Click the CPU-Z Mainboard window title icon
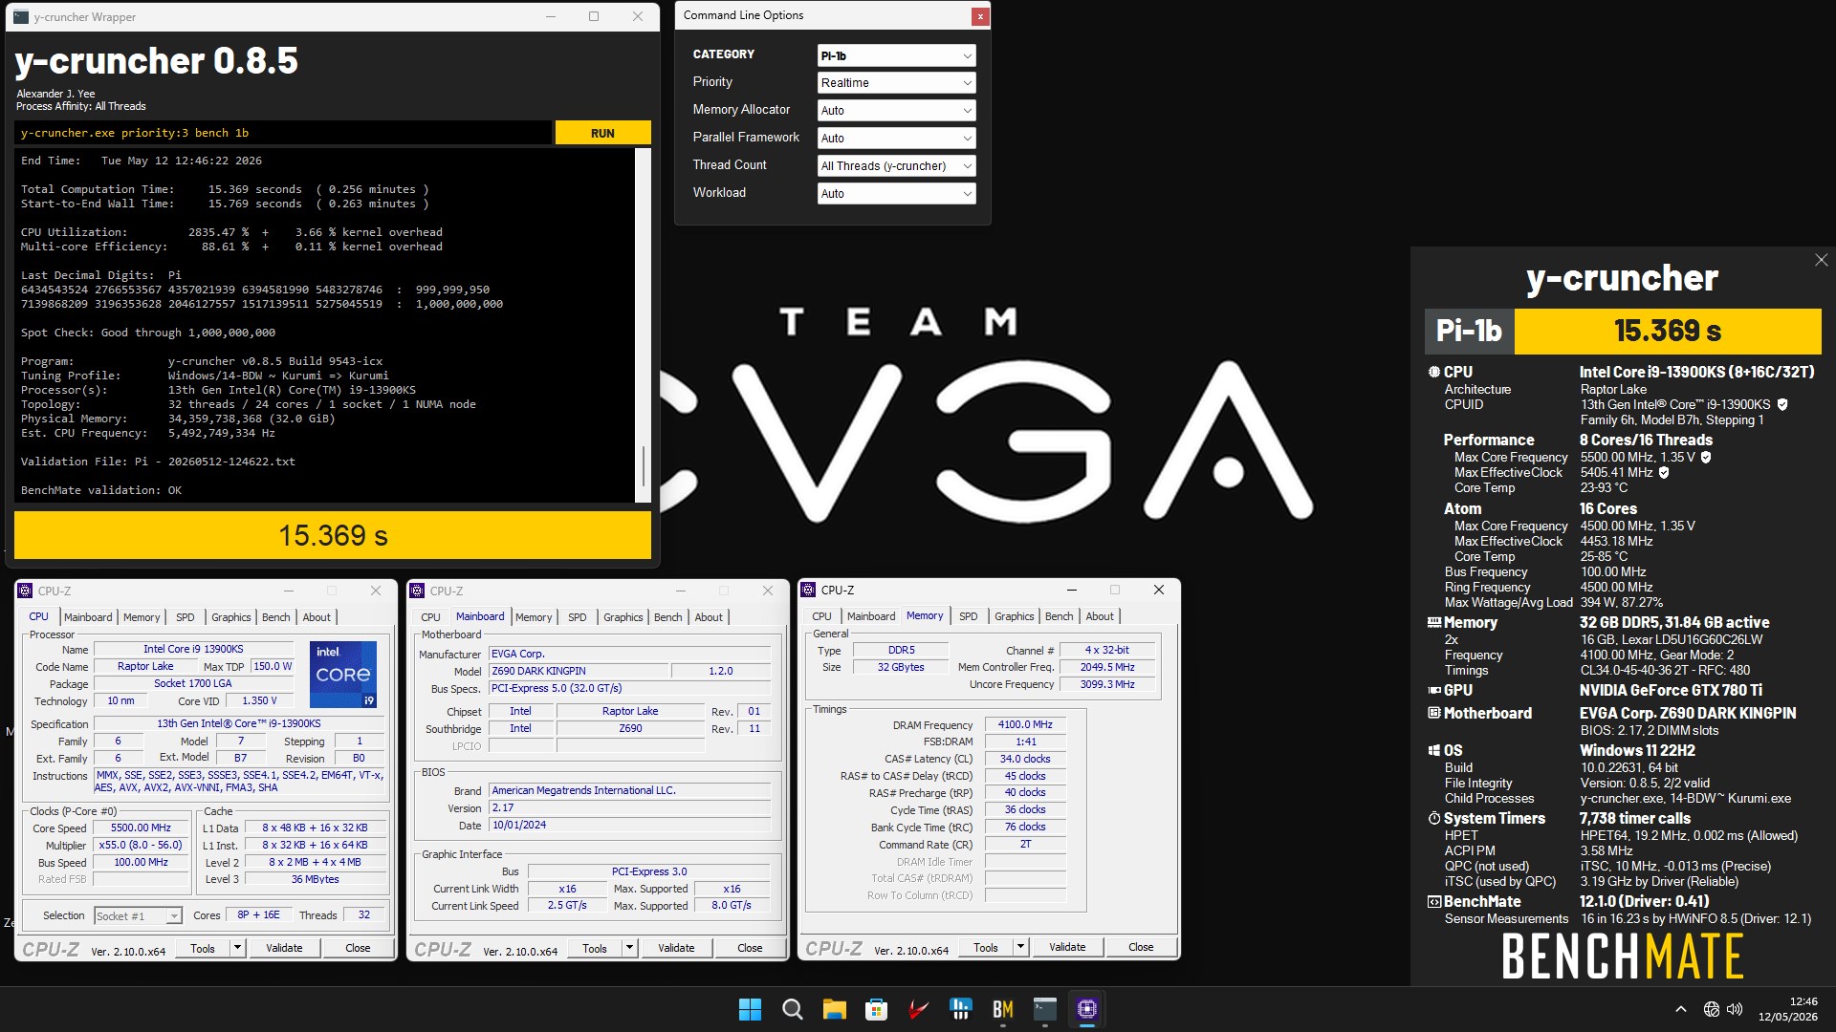 point(417,591)
